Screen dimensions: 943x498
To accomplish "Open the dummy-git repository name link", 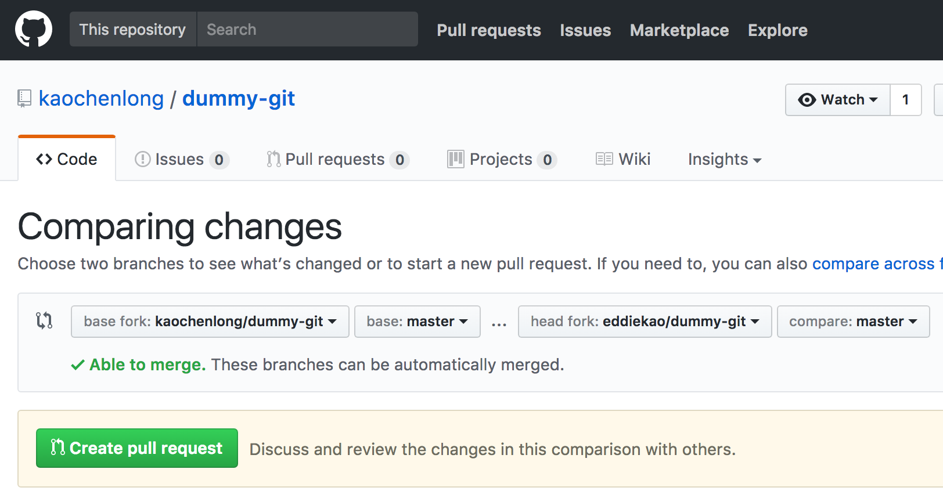I will pyautogui.click(x=238, y=99).
